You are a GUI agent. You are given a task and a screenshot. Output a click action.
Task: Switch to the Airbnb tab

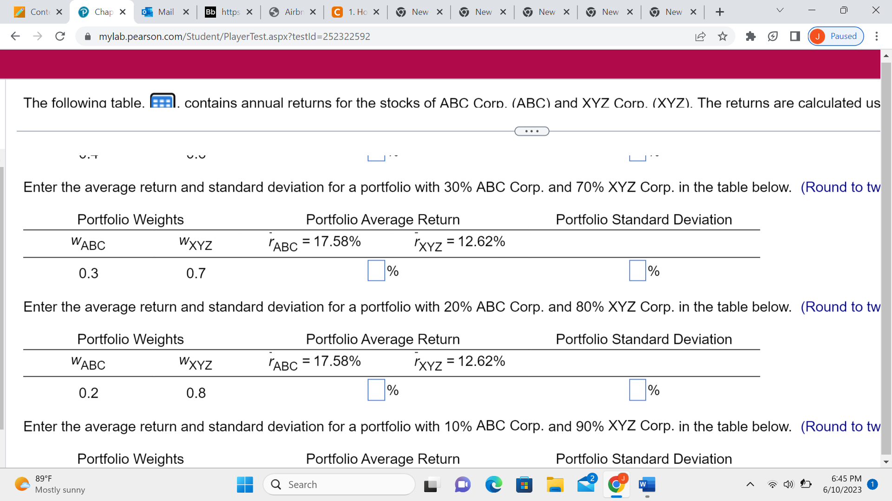(x=293, y=12)
